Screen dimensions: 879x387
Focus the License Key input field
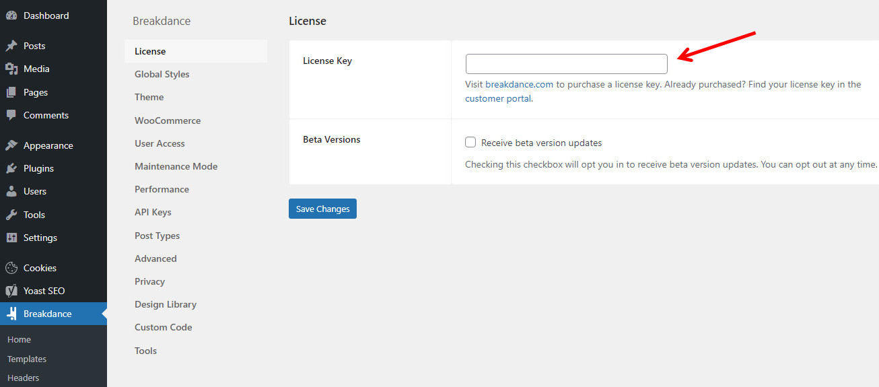pyautogui.click(x=567, y=64)
